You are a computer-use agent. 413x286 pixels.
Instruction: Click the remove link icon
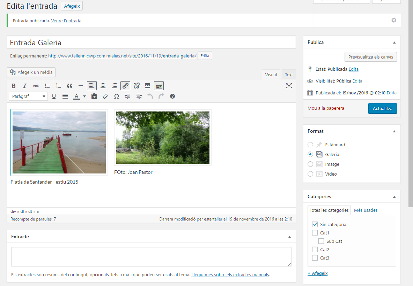(137, 86)
